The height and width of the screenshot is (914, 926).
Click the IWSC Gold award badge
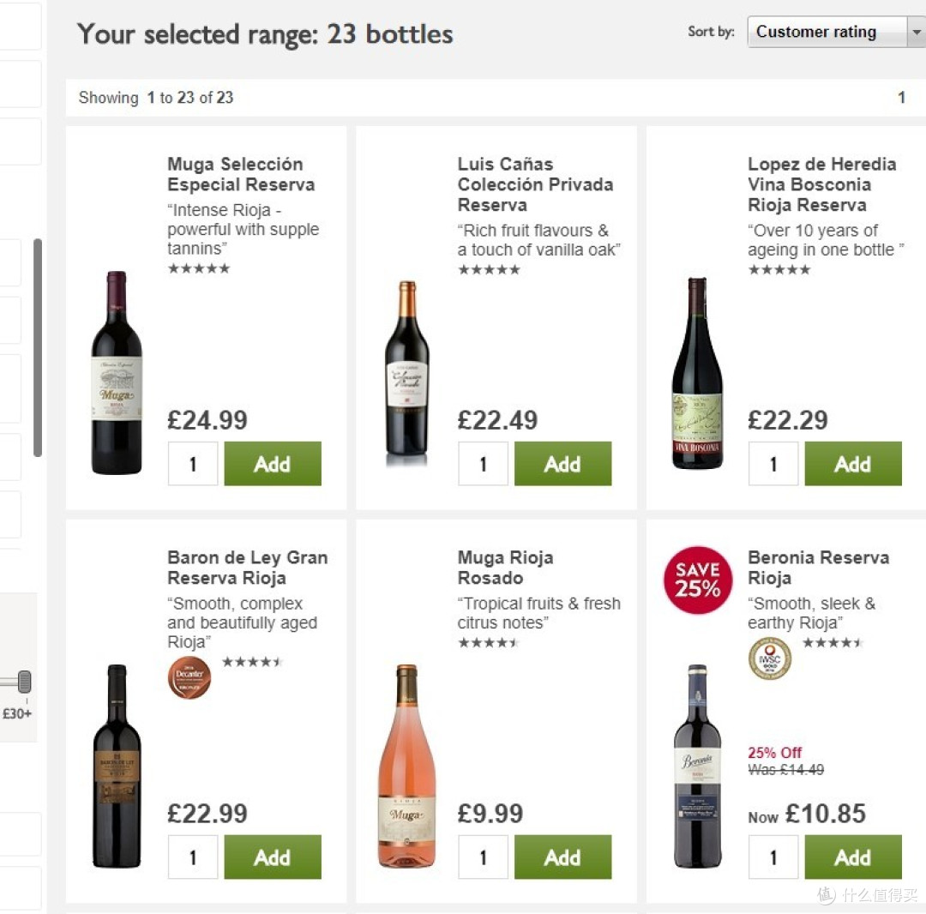770,658
